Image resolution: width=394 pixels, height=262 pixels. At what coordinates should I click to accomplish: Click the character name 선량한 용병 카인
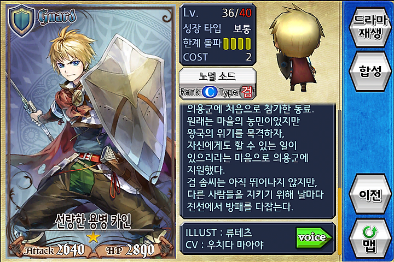93,222
